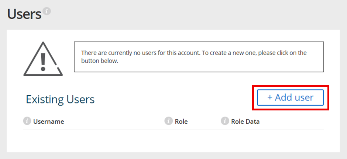Select the Username column header
The height and width of the screenshot is (159, 347).
tap(48, 121)
